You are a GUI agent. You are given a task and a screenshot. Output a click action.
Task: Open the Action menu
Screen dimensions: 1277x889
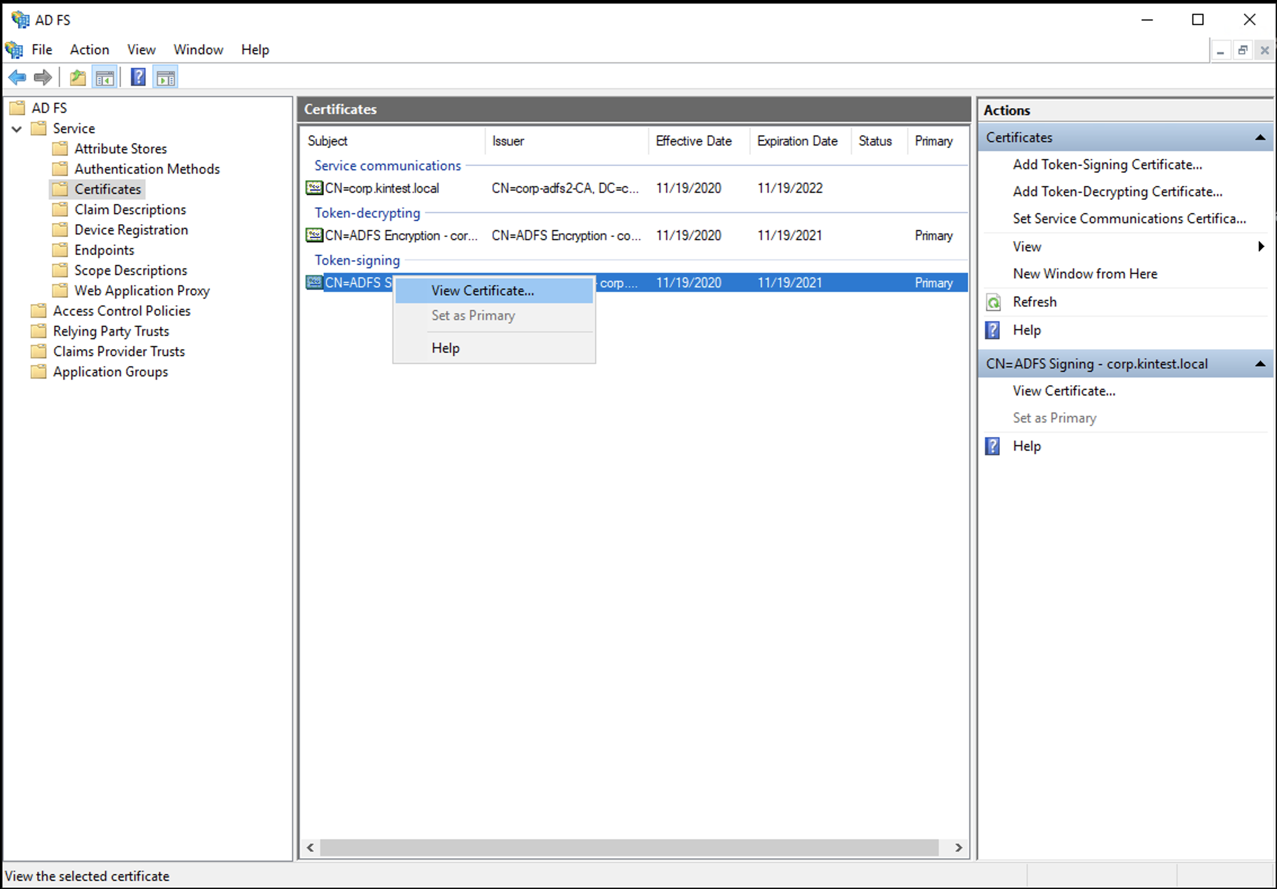click(90, 50)
